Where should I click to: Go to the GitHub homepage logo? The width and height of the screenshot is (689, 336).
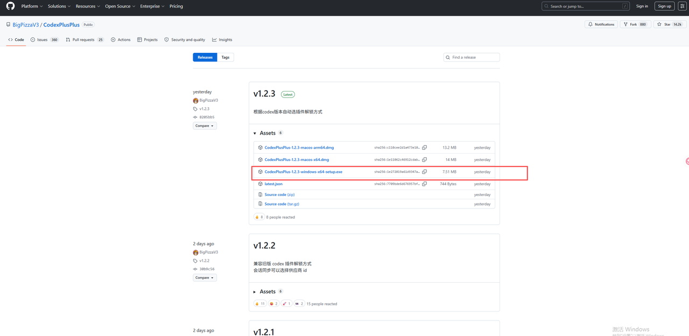10,6
